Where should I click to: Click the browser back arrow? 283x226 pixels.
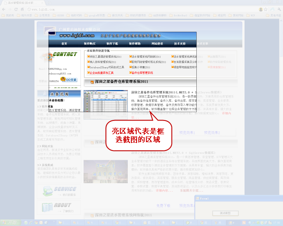coord(4,9)
